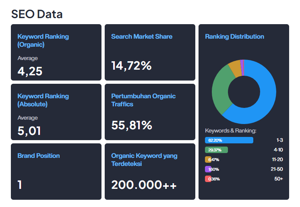The height and width of the screenshot is (207, 300).
Task: Click the 4,25 organic average value
Action: pos(30,71)
